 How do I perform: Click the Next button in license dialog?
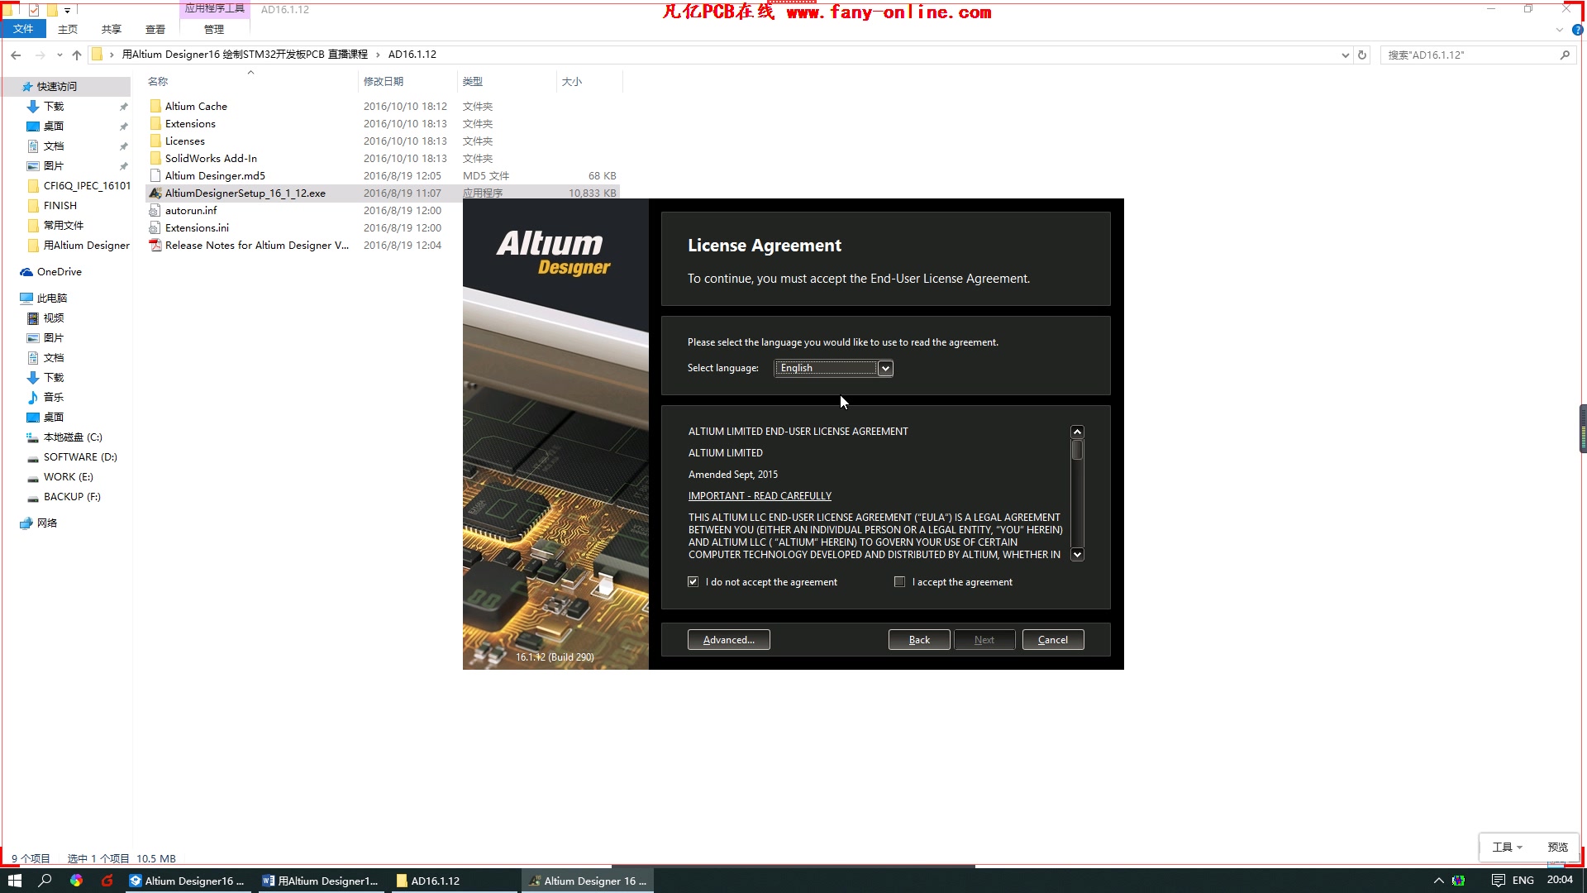[984, 640]
